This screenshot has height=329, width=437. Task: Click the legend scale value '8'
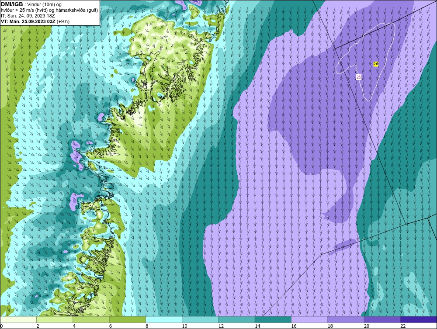tap(147, 326)
